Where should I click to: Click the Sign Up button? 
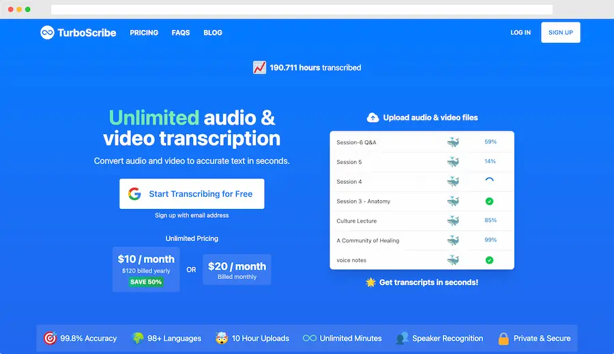point(560,33)
